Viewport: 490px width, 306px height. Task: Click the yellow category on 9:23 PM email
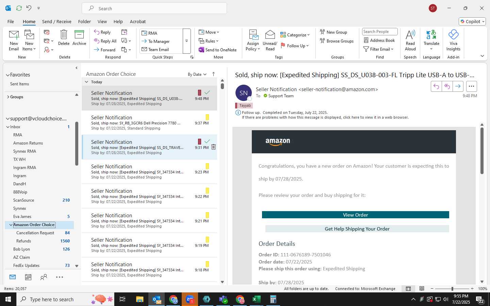[x=207, y=166]
